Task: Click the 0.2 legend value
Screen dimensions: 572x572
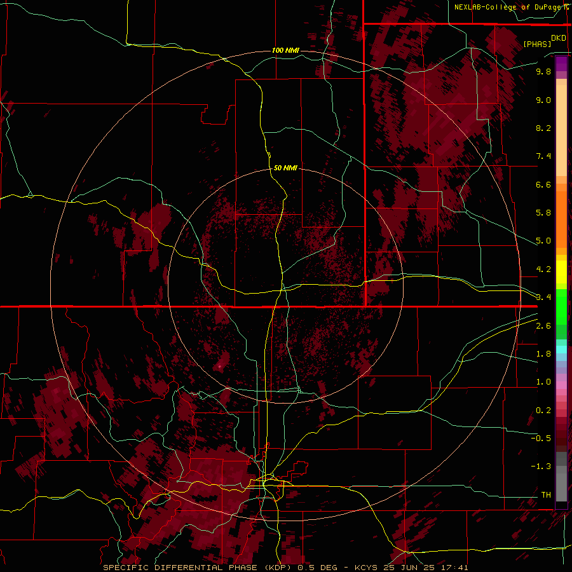Action: 543,411
